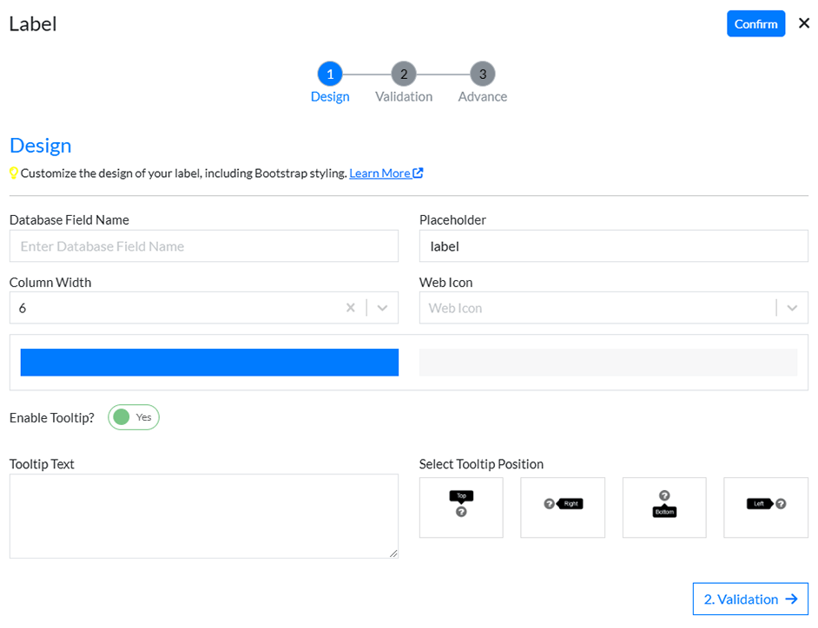The width and height of the screenshot is (818, 628).
Task: Close the Label dialog with X
Action: point(804,23)
